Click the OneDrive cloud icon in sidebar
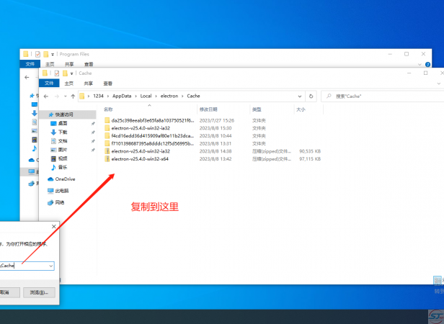 pyautogui.click(x=51, y=179)
